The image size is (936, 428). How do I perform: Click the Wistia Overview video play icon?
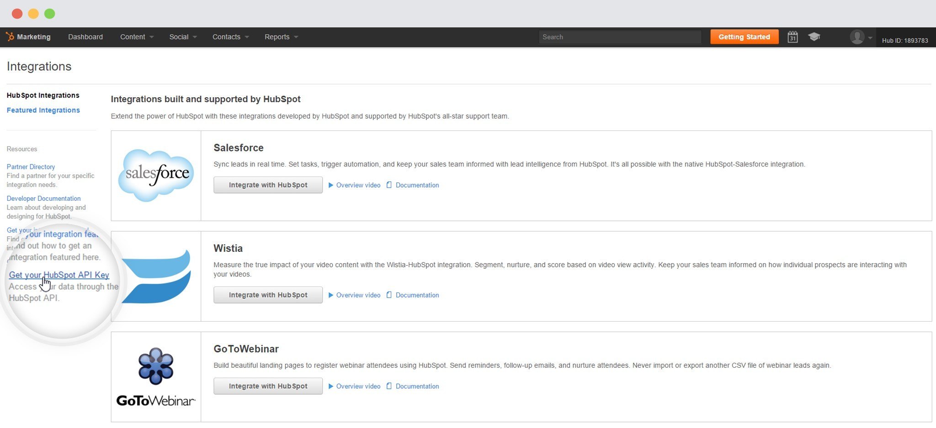[331, 295]
